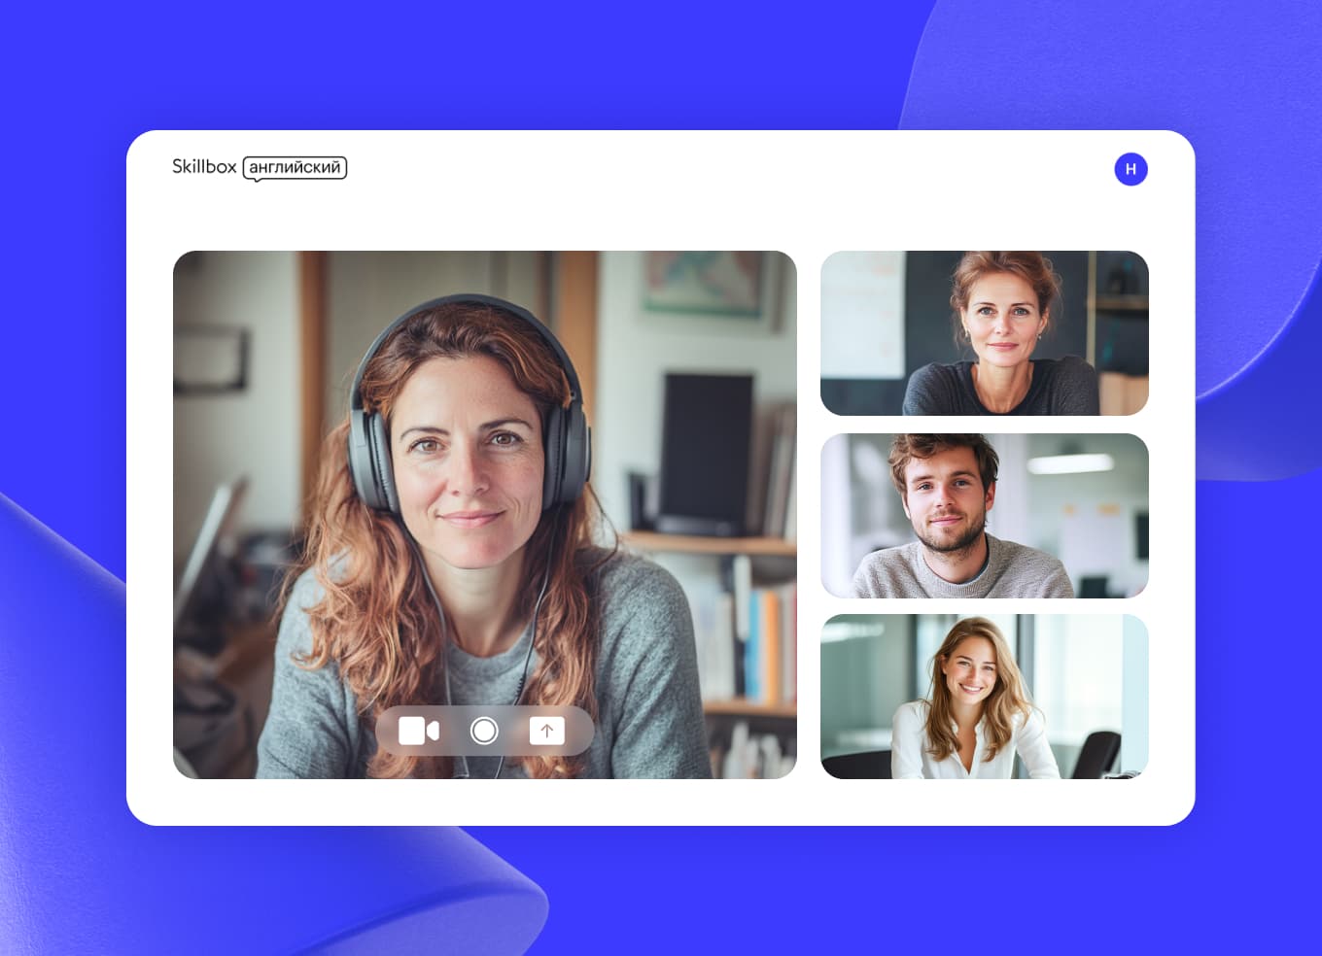Click the Skillbox logo text
Viewport: 1322px width, 956px height.
[204, 167]
